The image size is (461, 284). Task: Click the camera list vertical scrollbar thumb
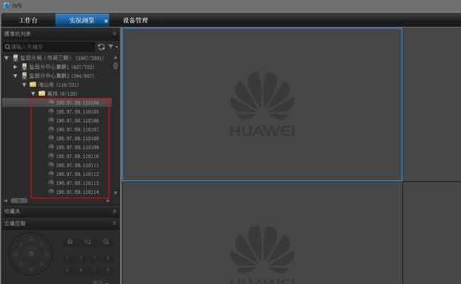[115, 66]
